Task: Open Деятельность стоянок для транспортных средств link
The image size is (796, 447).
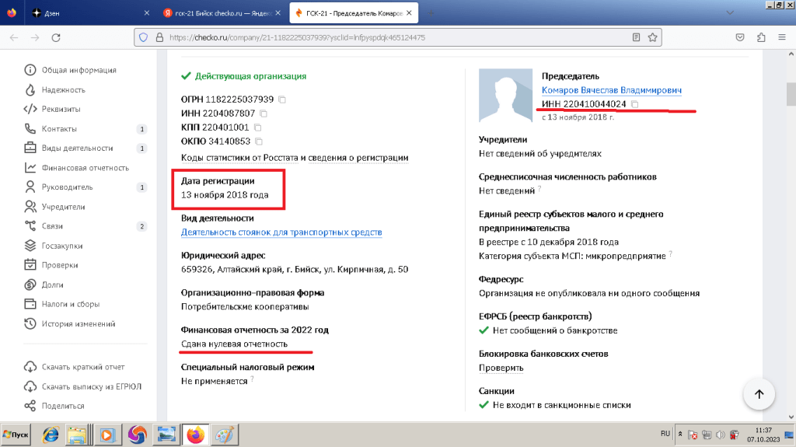Action: 281,232
